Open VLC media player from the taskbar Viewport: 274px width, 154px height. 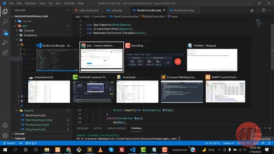coord(100,150)
